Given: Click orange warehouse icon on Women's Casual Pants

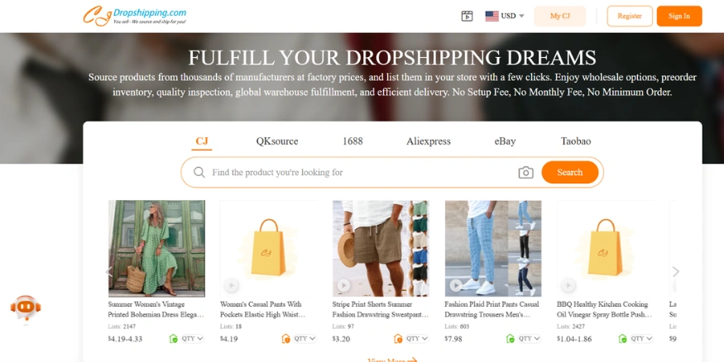Looking at the screenshot, I should [285, 339].
